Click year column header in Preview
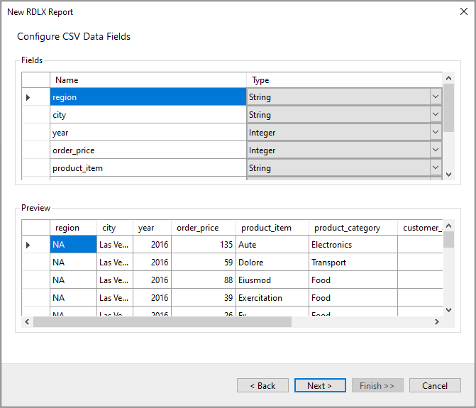This screenshot has height=408, width=476. coord(152,228)
